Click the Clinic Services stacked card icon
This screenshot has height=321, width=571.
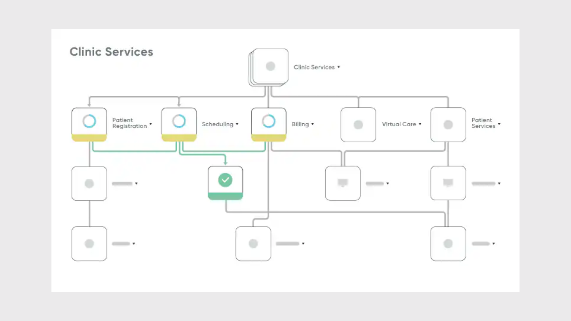[270, 66]
